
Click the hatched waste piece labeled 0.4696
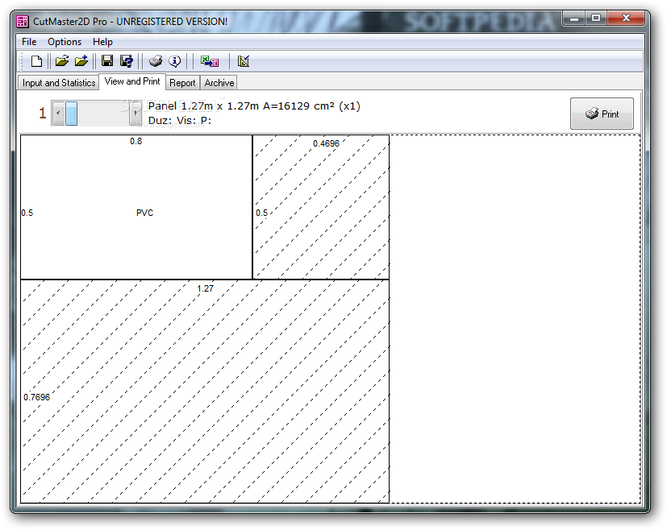tap(321, 207)
